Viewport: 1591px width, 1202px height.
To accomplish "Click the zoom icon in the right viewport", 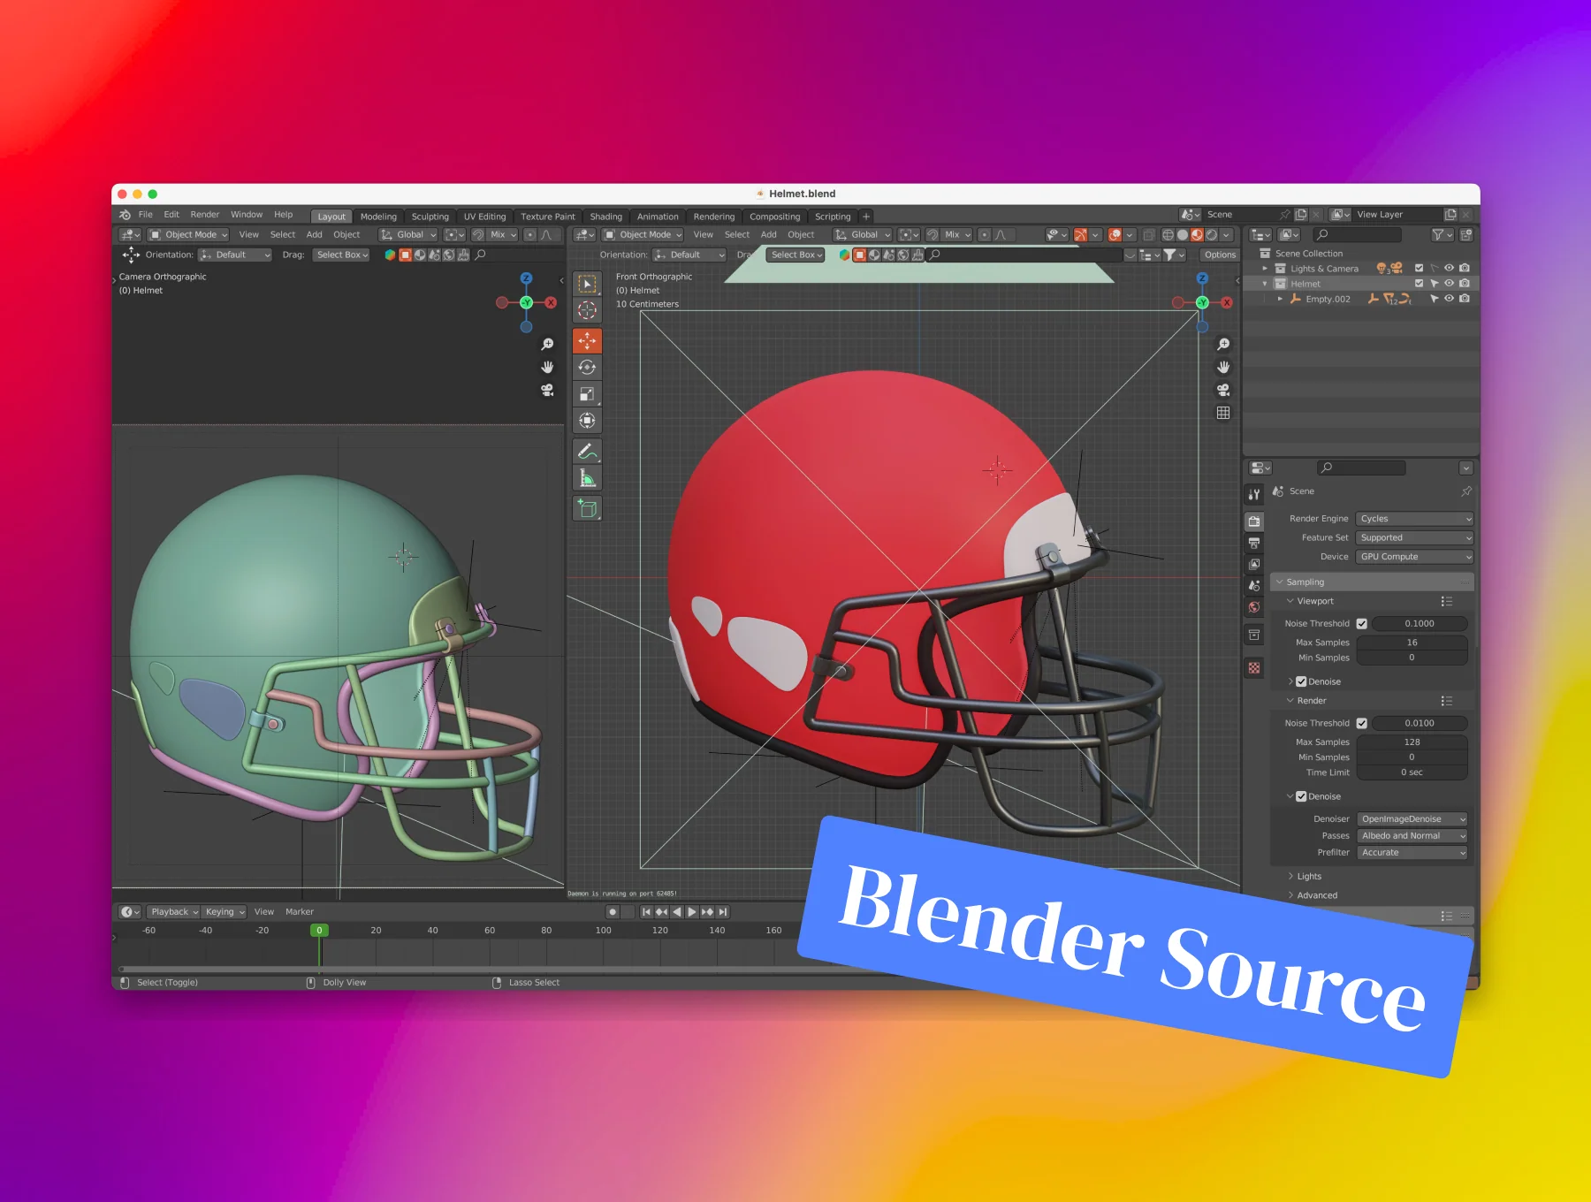I will pyautogui.click(x=1223, y=344).
